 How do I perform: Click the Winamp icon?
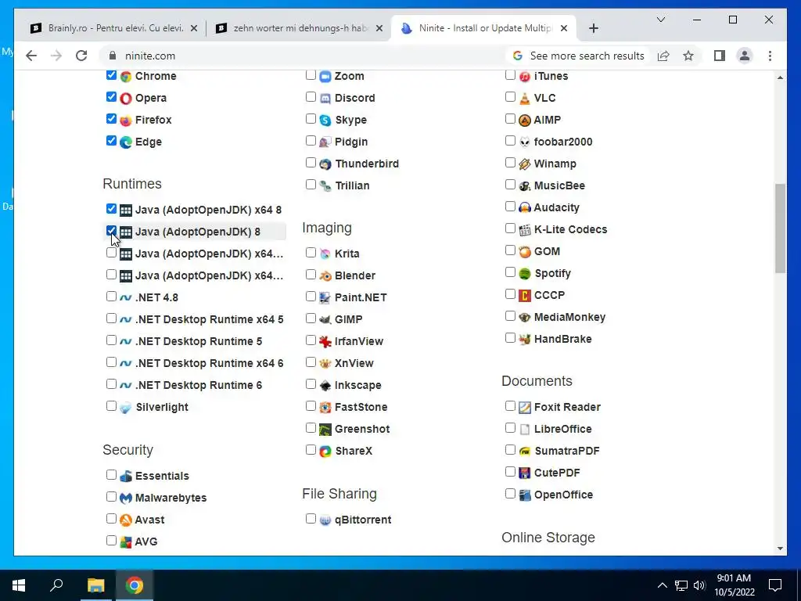click(x=525, y=164)
